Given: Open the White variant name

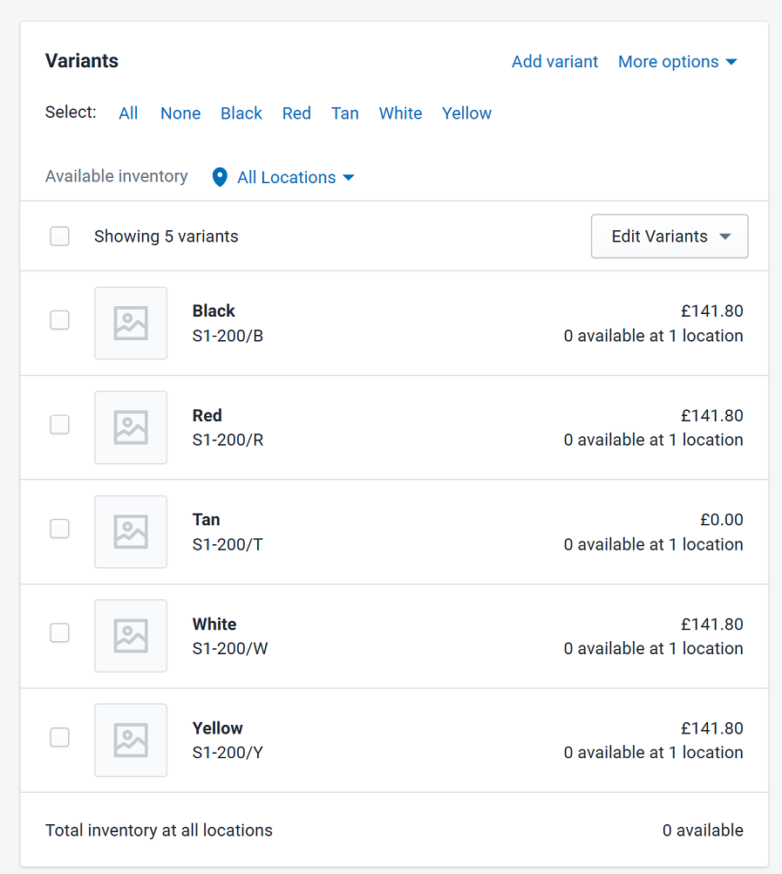Looking at the screenshot, I should 214,624.
